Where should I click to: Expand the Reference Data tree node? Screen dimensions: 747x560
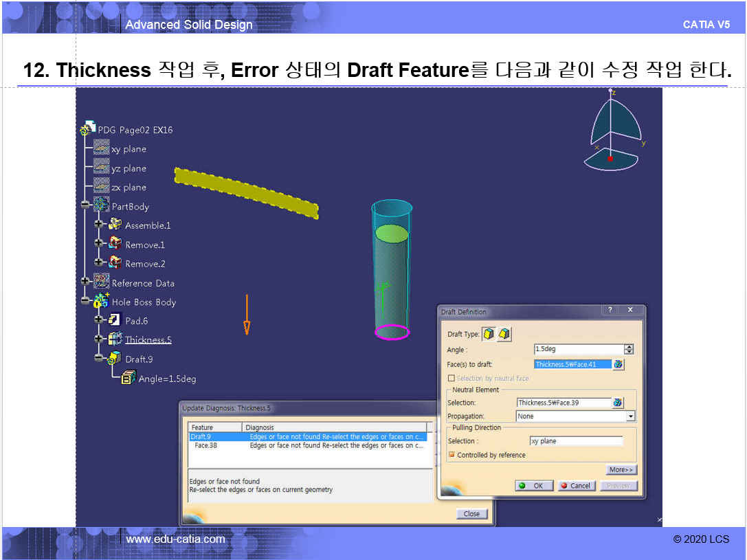point(86,282)
